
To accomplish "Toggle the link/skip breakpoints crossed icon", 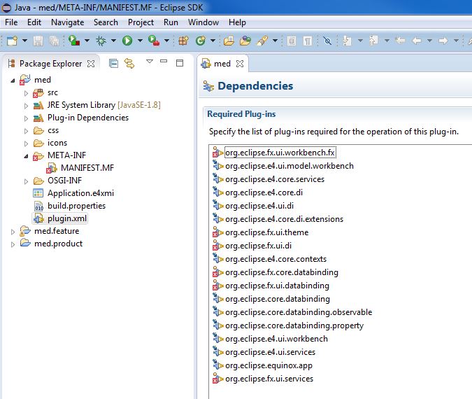I will (x=327, y=41).
